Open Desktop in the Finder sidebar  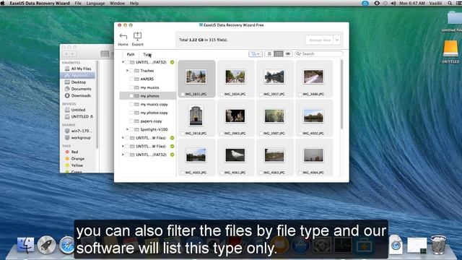coord(78,82)
